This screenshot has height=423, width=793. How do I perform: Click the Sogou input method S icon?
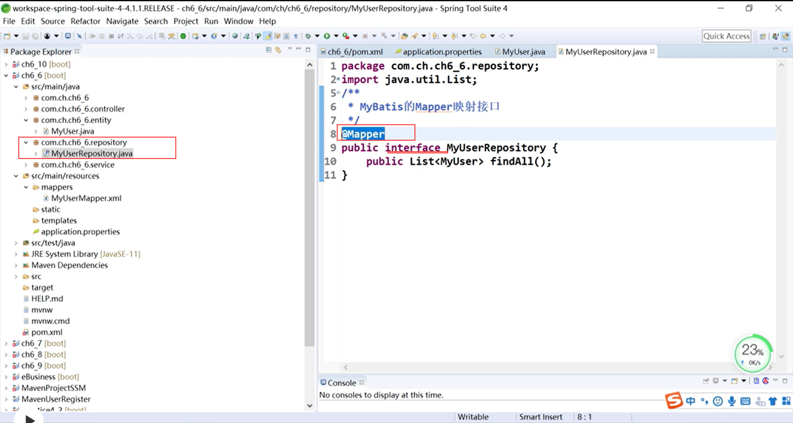(674, 401)
